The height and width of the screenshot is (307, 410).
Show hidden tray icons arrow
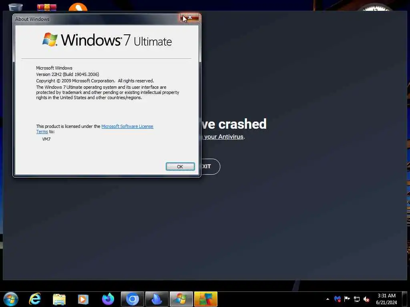pos(328,299)
